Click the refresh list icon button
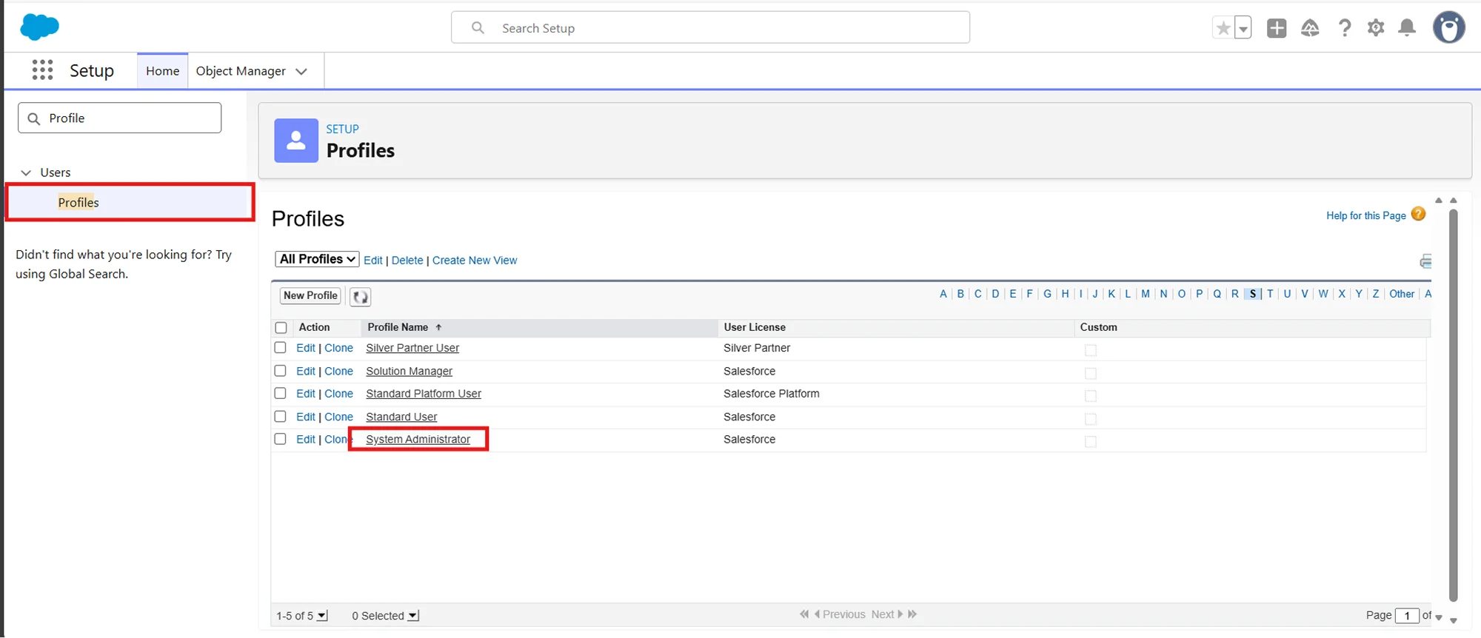Screen dimensions: 1481x638 [x=360, y=297]
